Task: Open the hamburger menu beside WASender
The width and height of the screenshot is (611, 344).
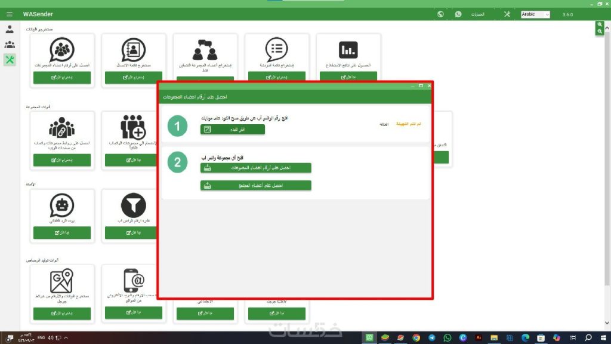Action: [x=10, y=14]
